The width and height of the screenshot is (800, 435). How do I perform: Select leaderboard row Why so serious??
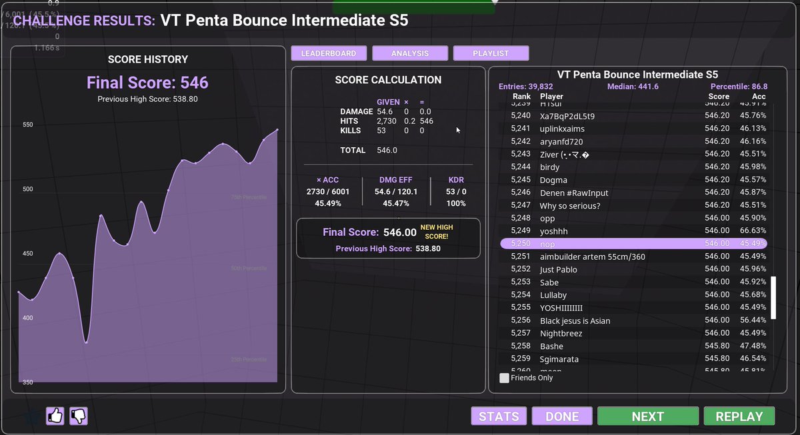633,206
